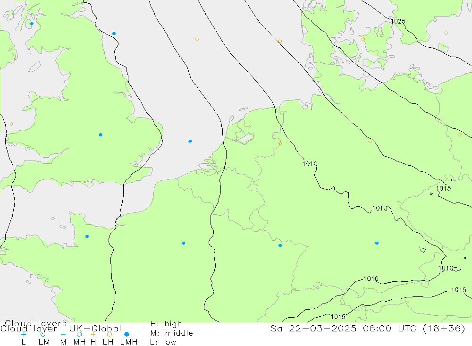The image size is (472, 346).
Task: Select the blue cloud marker over western Scotland islands
Action: pos(32,24)
